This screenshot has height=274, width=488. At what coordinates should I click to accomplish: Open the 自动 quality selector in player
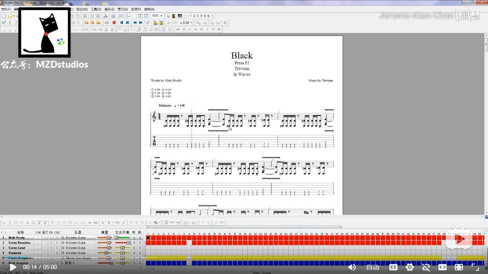(373, 267)
